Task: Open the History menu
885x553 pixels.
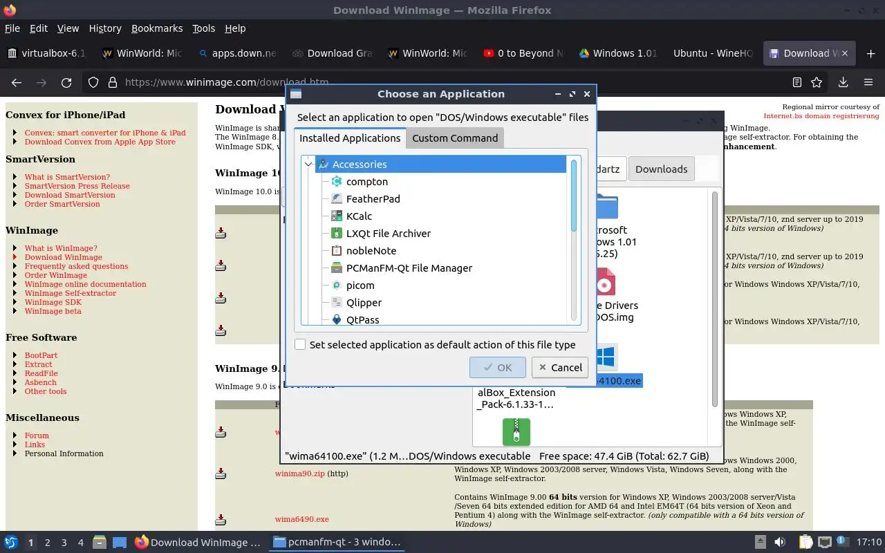Action: (105, 28)
